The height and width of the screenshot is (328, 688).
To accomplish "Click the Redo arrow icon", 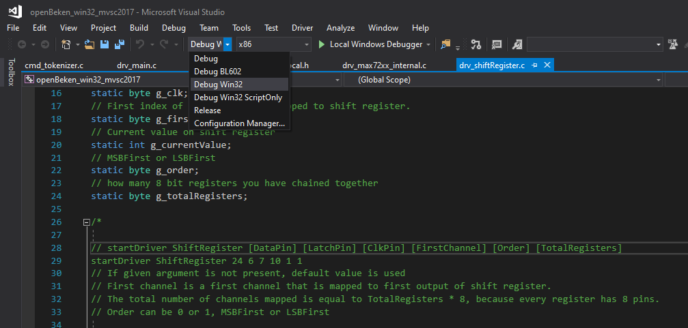I will pos(164,44).
